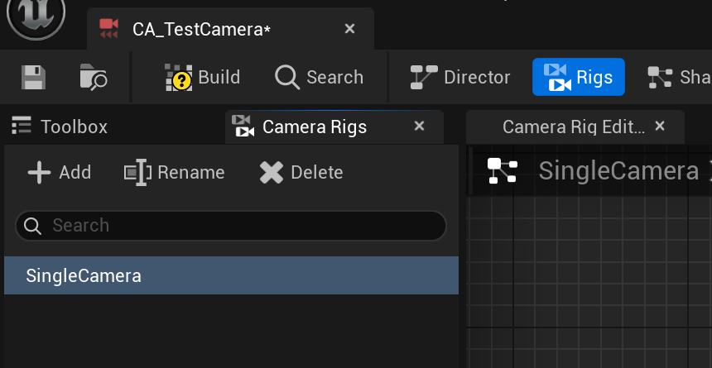Delete the selected camera rig
Image resolution: width=712 pixels, height=368 pixels.
(301, 172)
